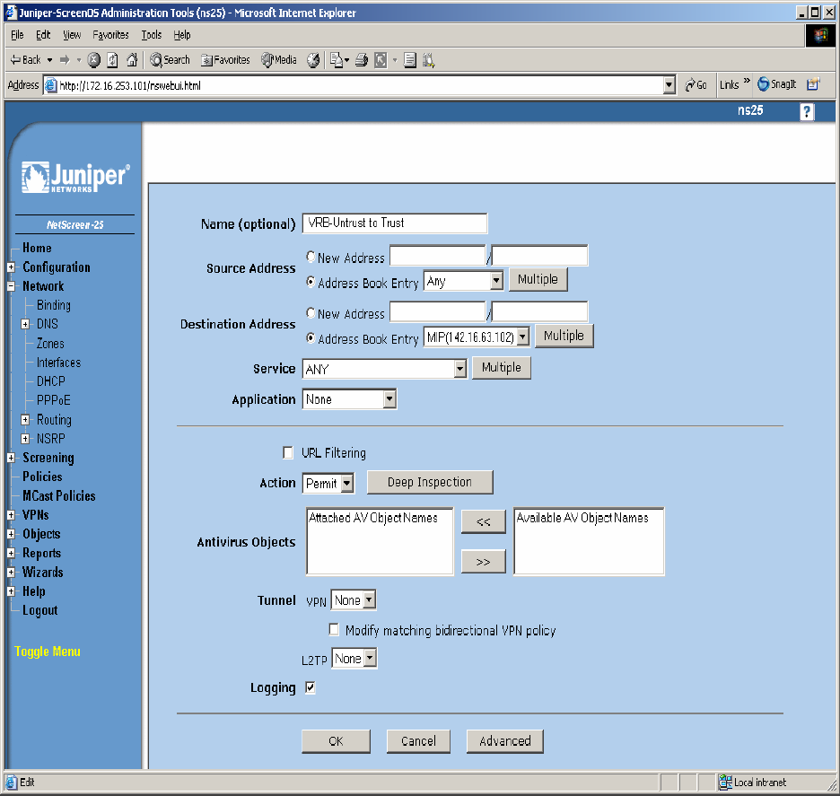Expand the DNS tree node

[25, 324]
